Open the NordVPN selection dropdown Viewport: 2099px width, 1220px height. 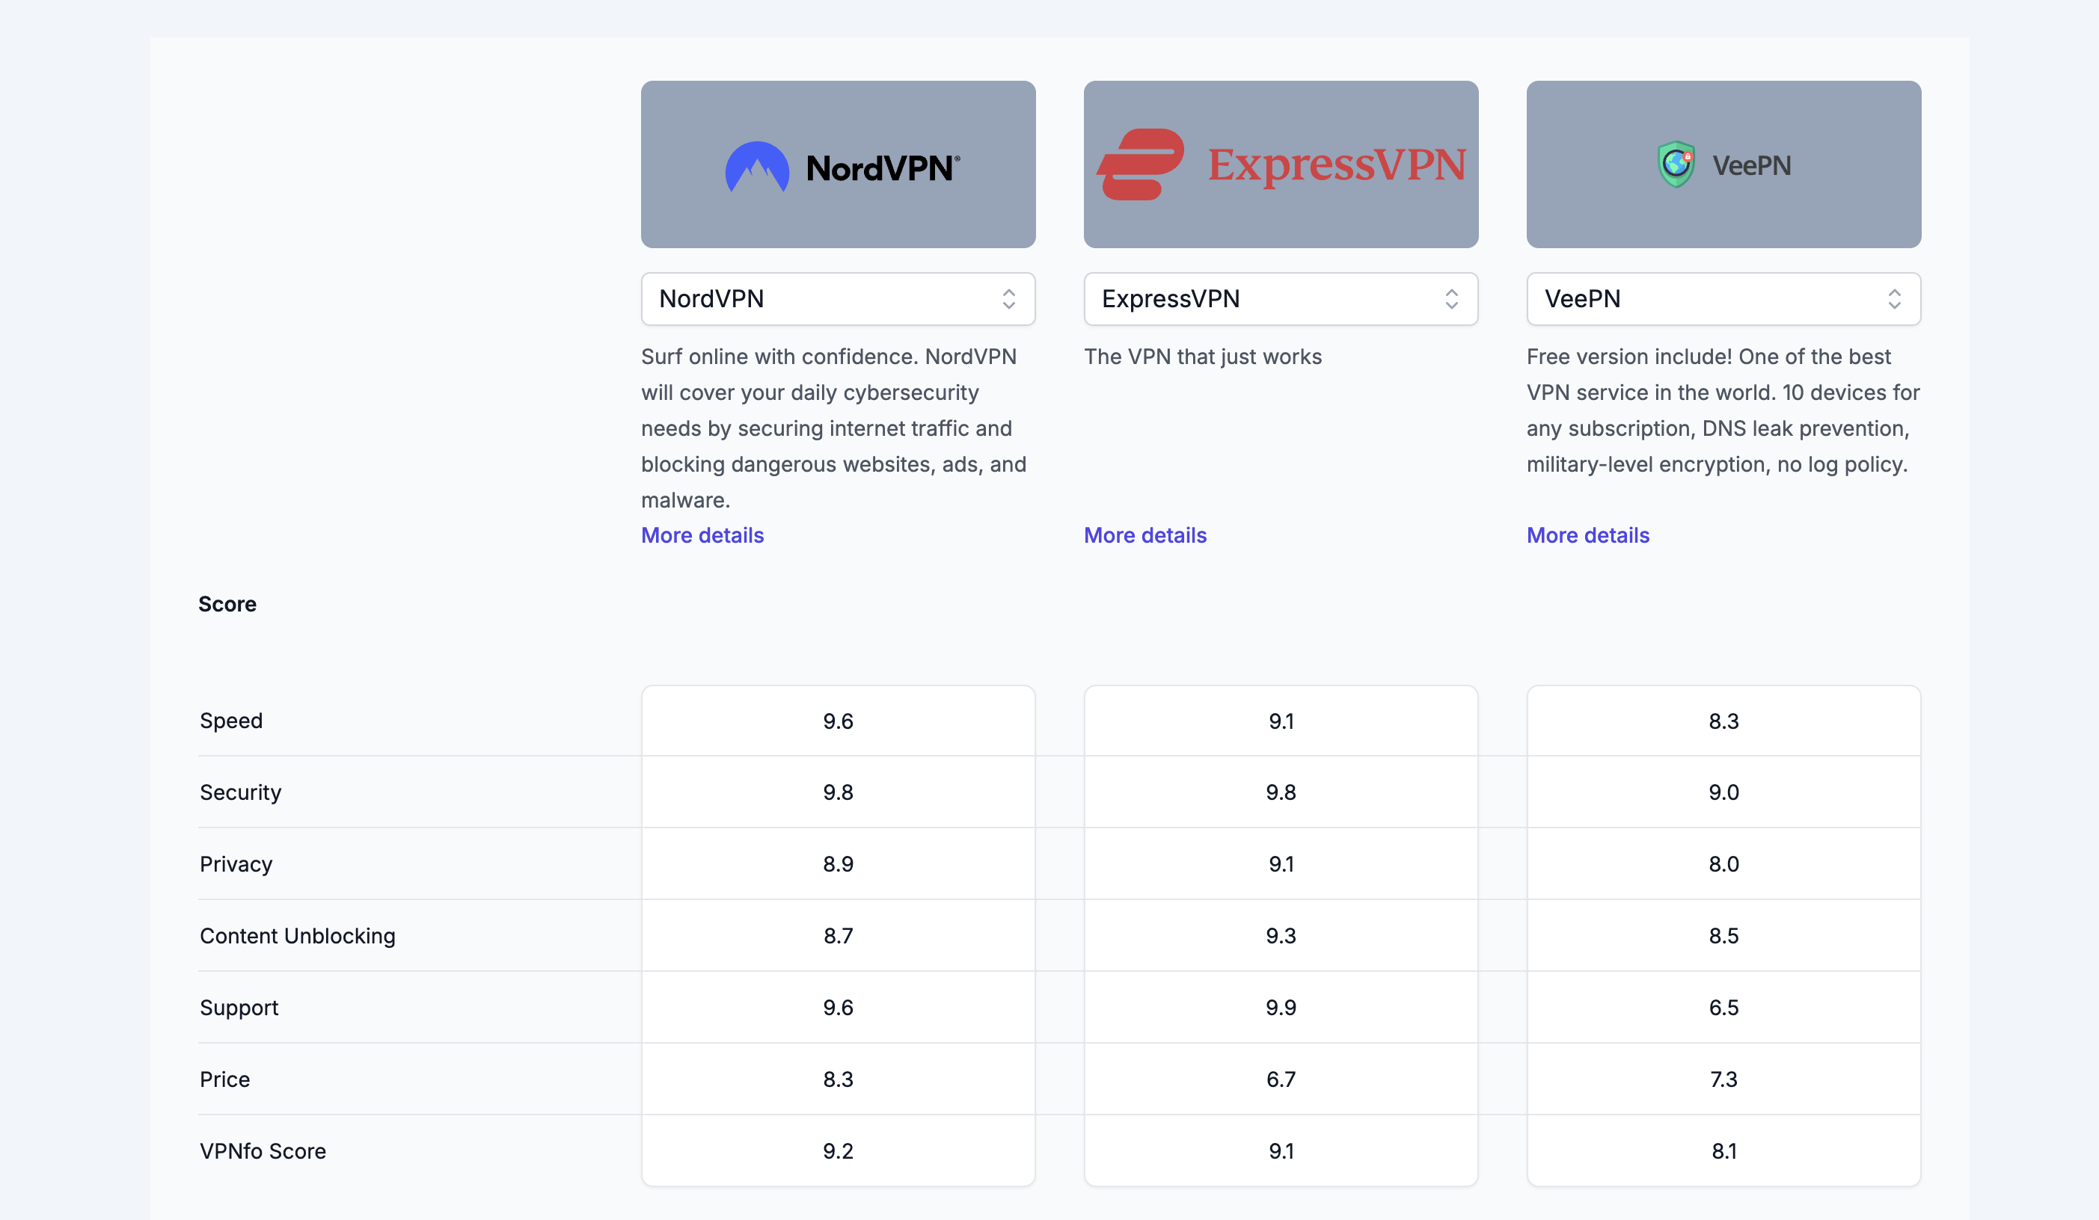(838, 299)
